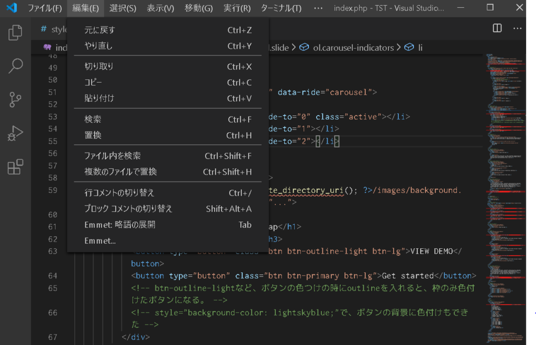
Task: Open the Search view in activity bar
Action: [15, 66]
